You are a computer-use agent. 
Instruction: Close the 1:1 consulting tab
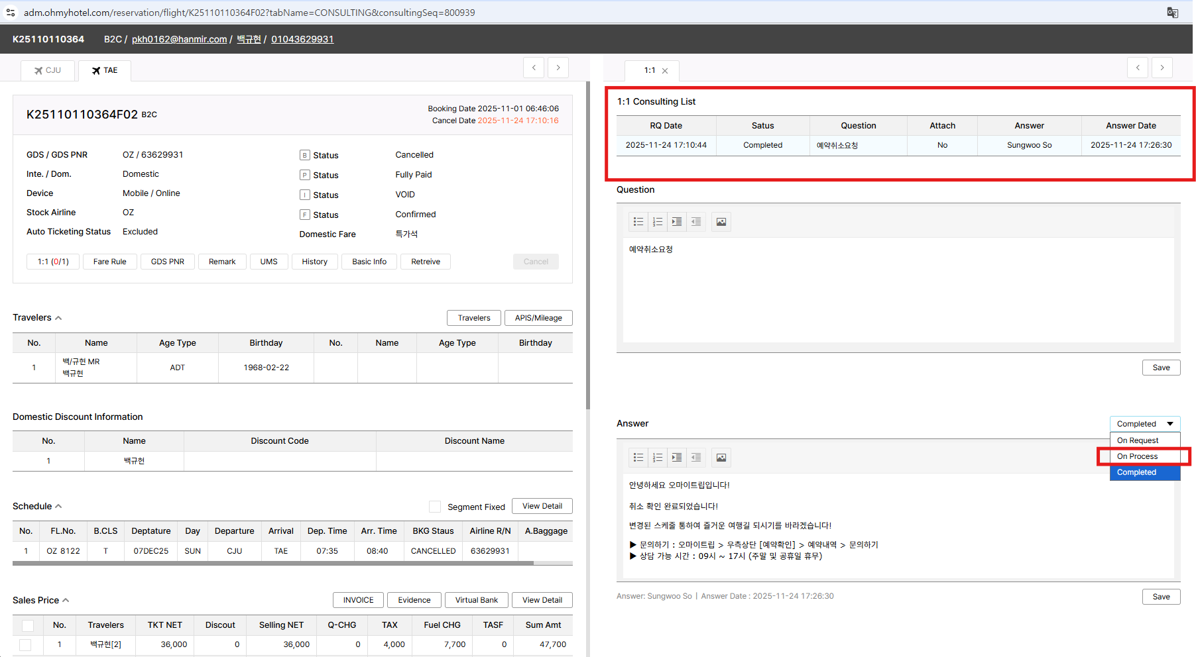coord(665,71)
